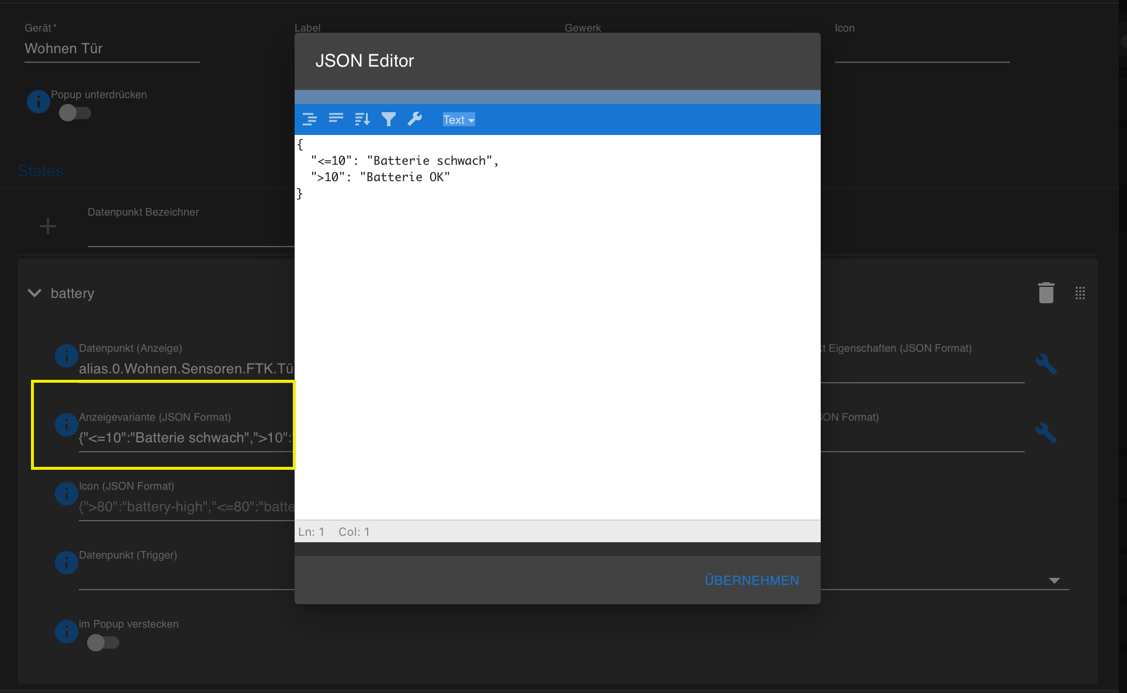Click the States section heading
The width and height of the screenshot is (1127, 693).
[40, 171]
